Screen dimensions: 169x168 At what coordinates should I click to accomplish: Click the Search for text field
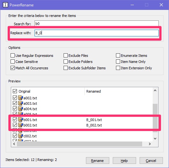tap(96, 23)
